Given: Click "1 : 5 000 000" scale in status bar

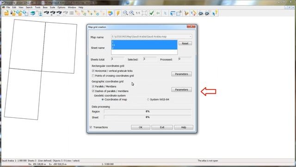Looking at the screenshot, I should pyautogui.click(x=108, y=164).
